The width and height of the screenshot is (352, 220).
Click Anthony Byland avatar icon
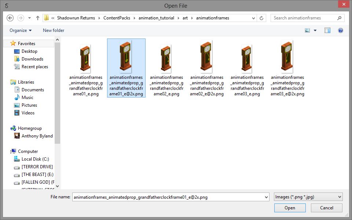(x=17, y=136)
